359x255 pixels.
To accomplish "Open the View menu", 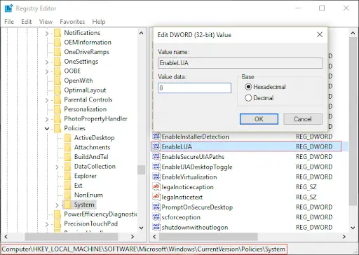I will (x=46, y=22).
